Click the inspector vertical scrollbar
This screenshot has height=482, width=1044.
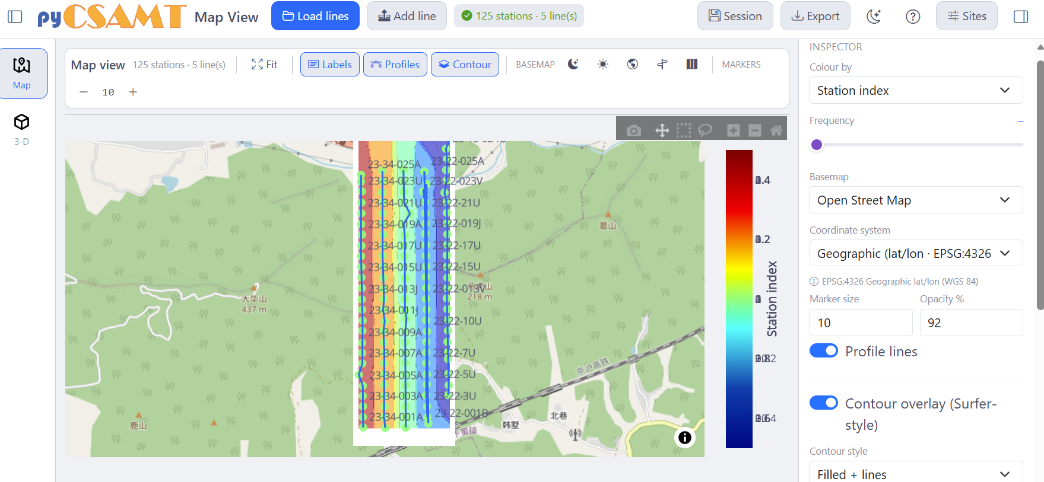click(x=1040, y=184)
